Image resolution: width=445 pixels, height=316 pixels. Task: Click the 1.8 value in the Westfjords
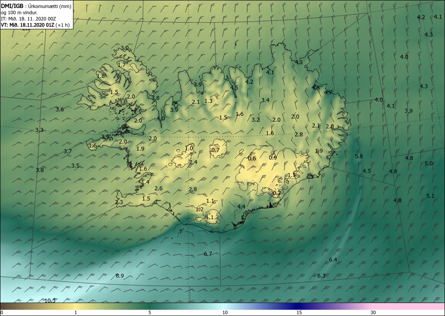[x=101, y=76]
